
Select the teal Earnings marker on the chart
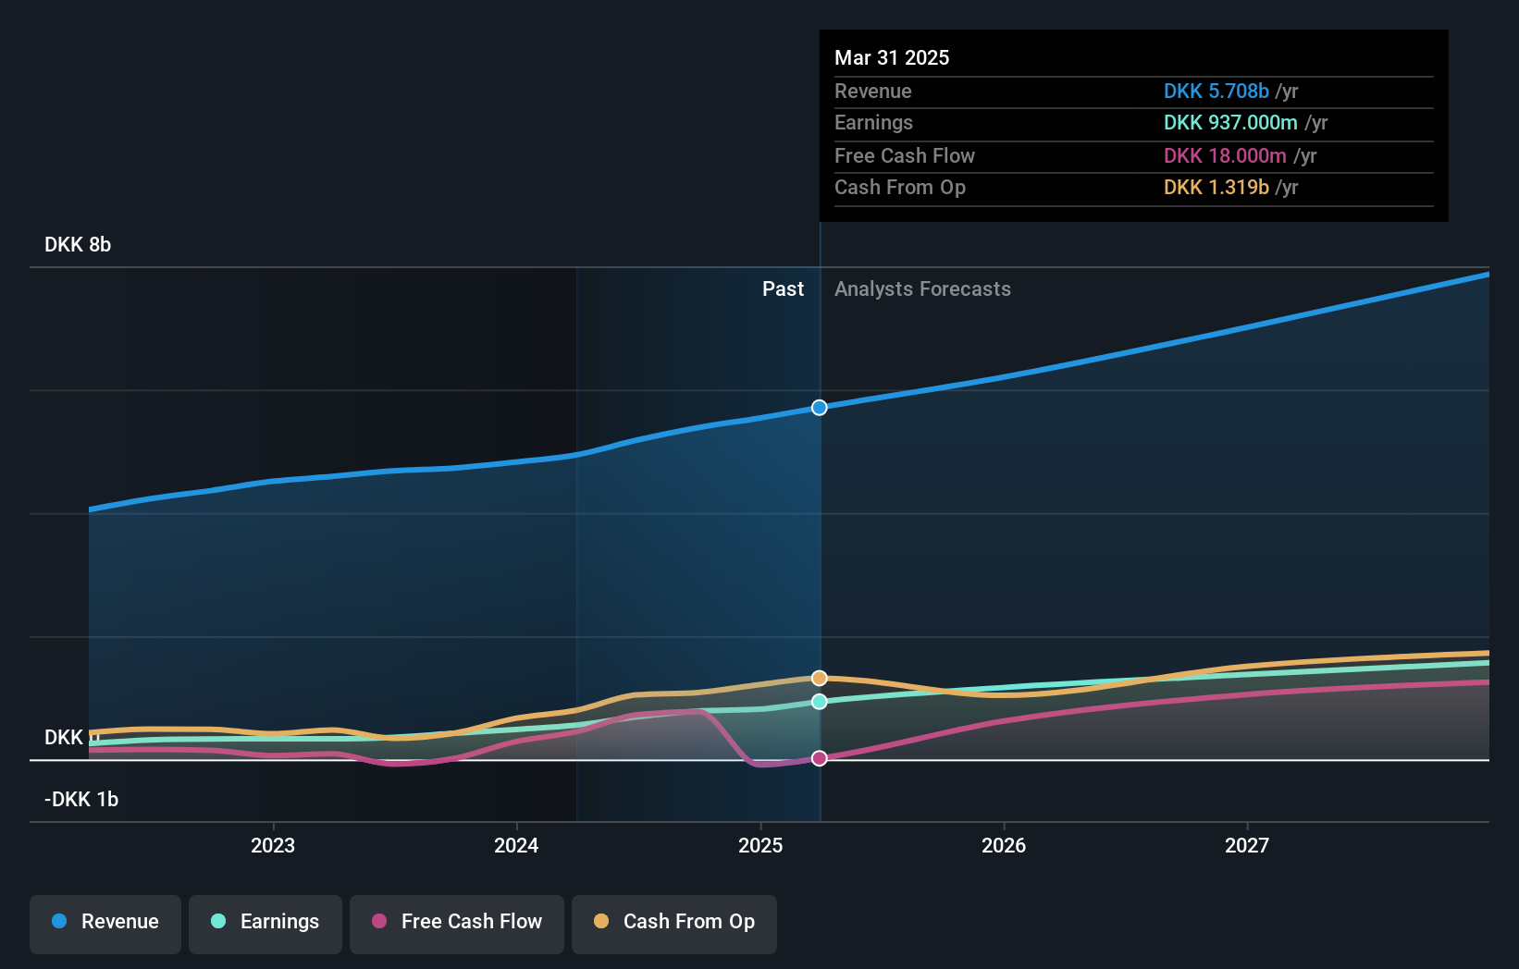tap(819, 701)
